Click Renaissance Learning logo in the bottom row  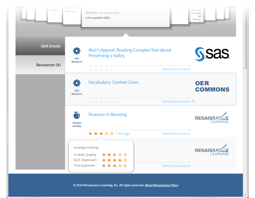pyautogui.click(x=212, y=150)
